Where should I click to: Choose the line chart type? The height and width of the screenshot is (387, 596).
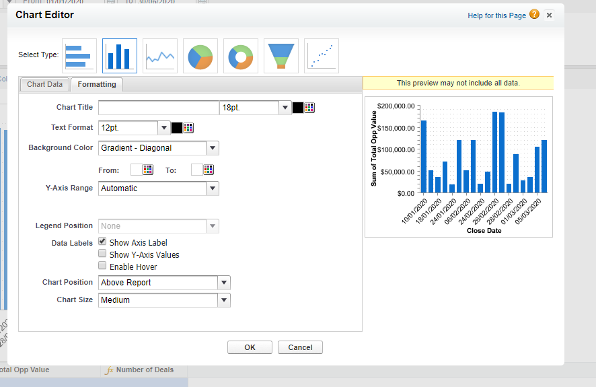pos(160,56)
